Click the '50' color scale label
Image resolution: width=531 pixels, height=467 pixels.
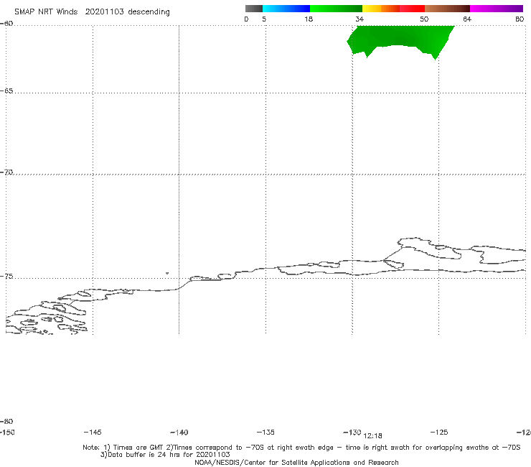pos(424,19)
